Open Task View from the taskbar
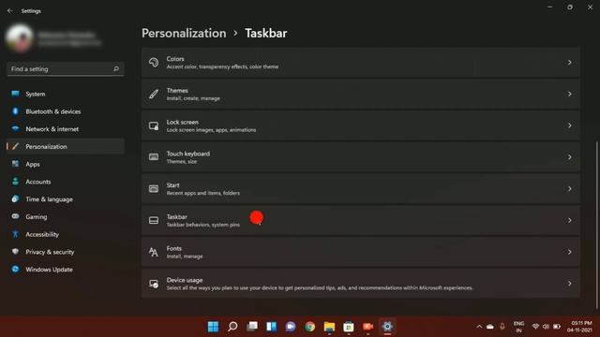 coord(252,327)
